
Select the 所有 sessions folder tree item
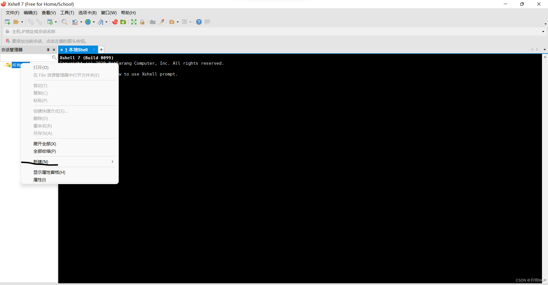point(17,65)
